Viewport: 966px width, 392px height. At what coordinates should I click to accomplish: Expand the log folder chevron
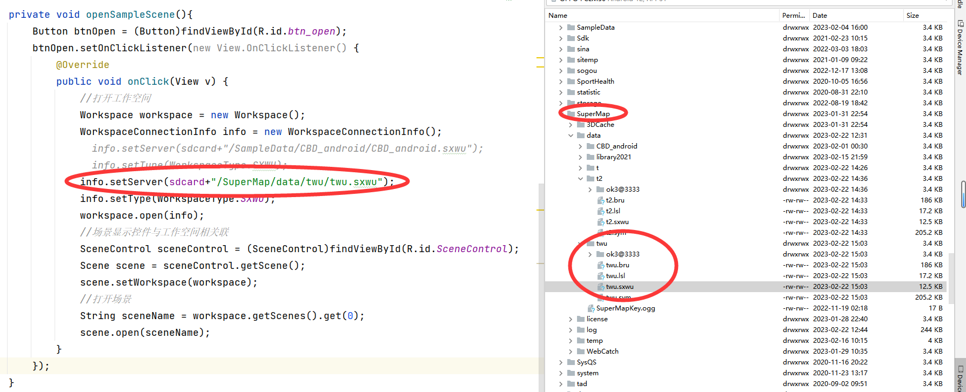tap(571, 329)
